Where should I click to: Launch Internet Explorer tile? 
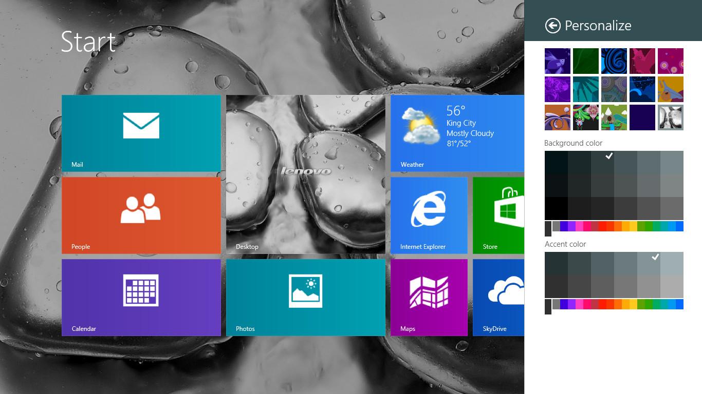point(429,215)
